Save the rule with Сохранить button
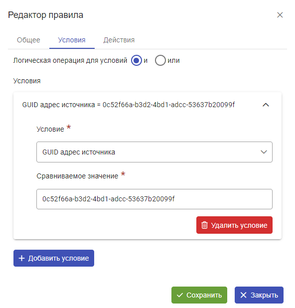Screen dimensions: 295x308 (199, 295)
